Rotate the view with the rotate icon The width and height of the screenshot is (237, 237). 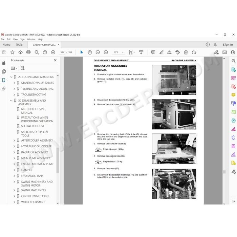pyautogui.click(x=194, y=52)
